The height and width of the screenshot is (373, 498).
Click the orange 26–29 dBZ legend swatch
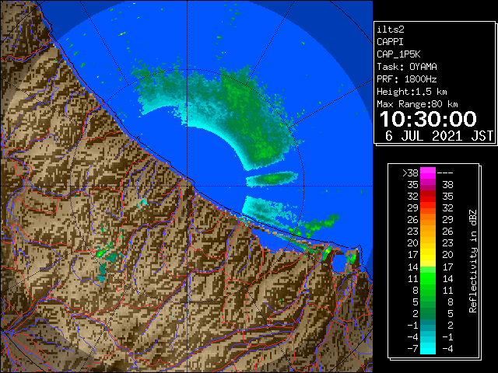click(427, 220)
